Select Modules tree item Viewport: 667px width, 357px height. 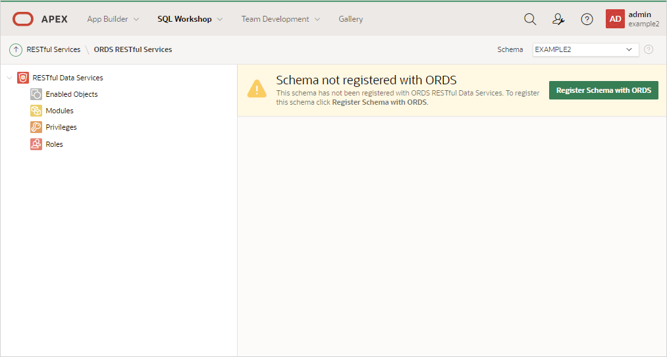pyautogui.click(x=59, y=111)
